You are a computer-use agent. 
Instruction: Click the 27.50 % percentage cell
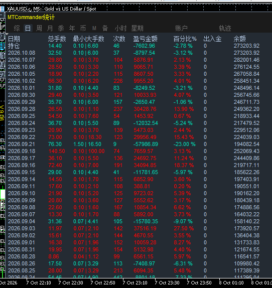pyautogui.click(x=184, y=228)
